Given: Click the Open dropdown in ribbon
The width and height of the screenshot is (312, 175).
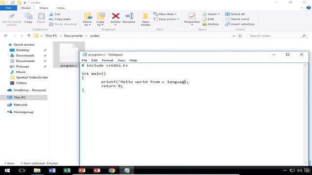Looking at the screenshot, I should pos(211,14).
